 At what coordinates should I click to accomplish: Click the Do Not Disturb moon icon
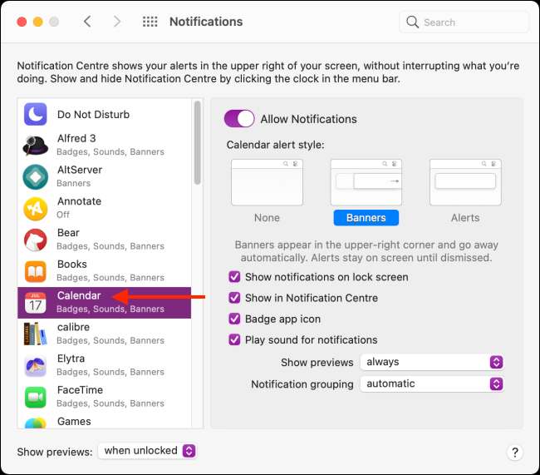35,114
